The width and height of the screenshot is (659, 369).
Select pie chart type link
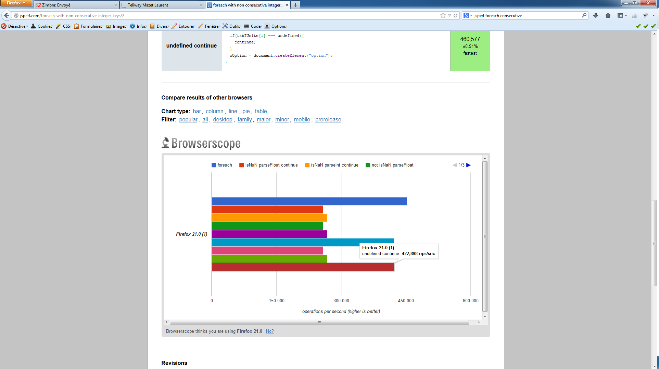click(246, 111)
